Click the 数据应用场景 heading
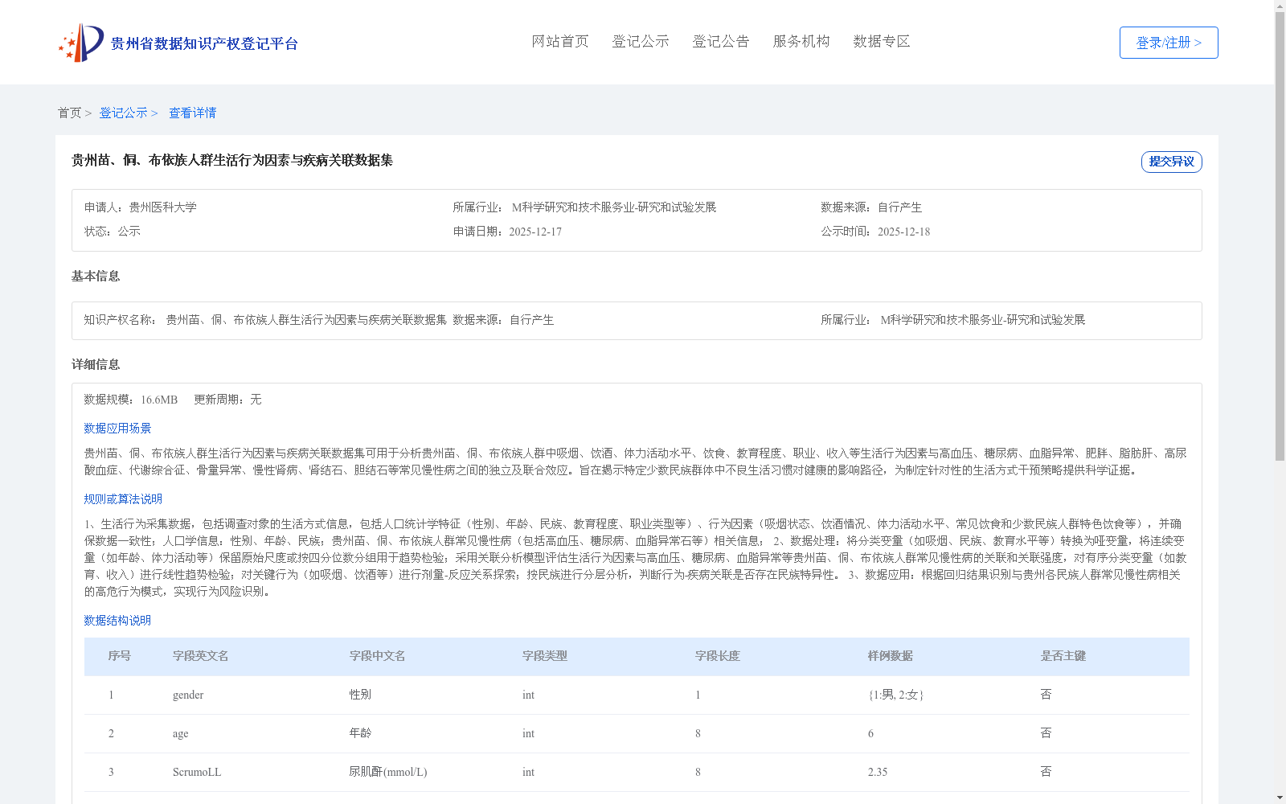Screen dimensions: 1286x804 [117, 429]
